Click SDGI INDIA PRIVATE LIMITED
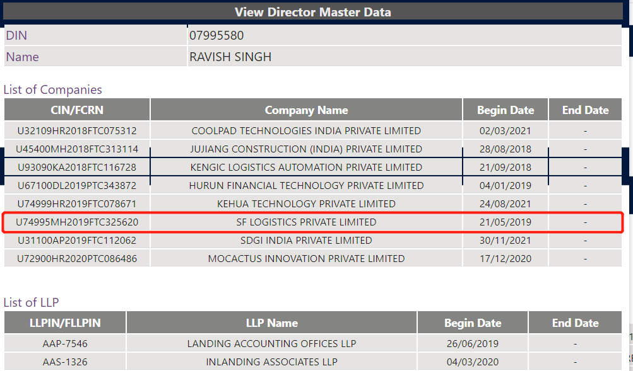Screen dimensions: 633x371 coord(306,241)
